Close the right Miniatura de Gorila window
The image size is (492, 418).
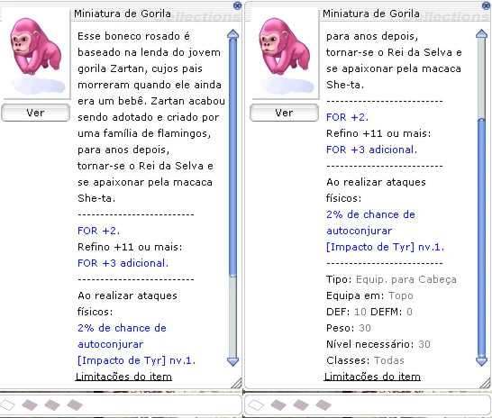point(486,5)
